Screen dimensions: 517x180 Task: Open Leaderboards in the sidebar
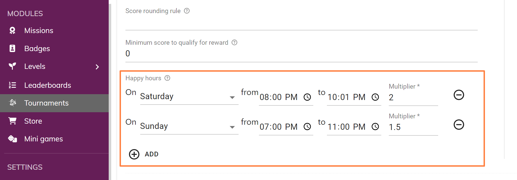pos(47,85)
